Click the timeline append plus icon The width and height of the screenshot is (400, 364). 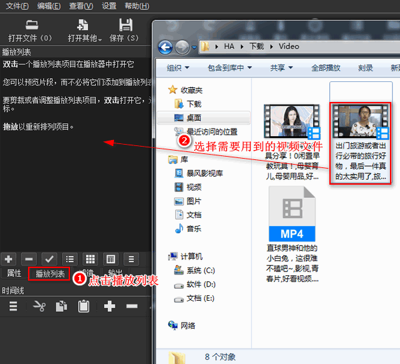click(109, 306)
